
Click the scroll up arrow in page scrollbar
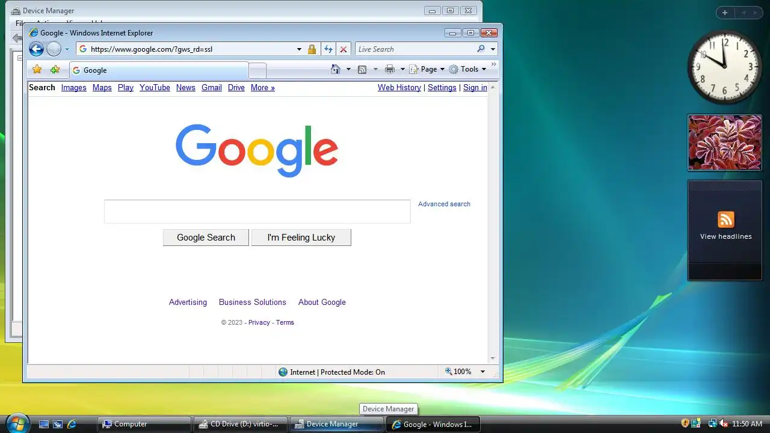(493, 87)
